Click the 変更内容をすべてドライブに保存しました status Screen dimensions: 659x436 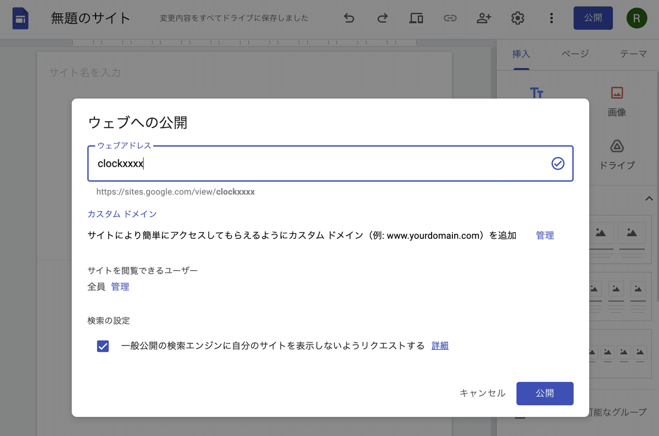click(234, 18)
